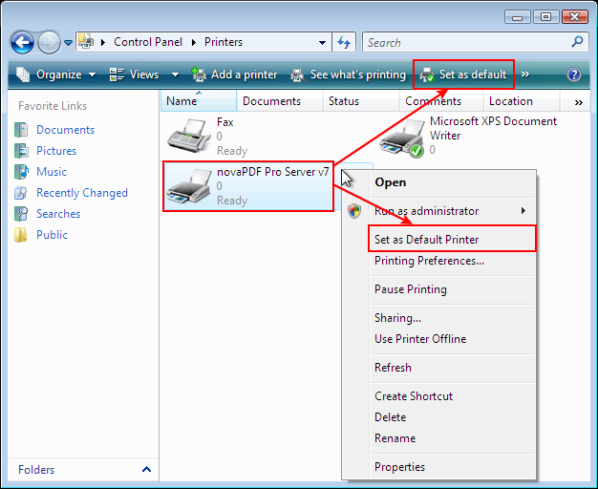Click the Back navigation arrow button
The height and width of the screenshot is (489, 598).
22,42
